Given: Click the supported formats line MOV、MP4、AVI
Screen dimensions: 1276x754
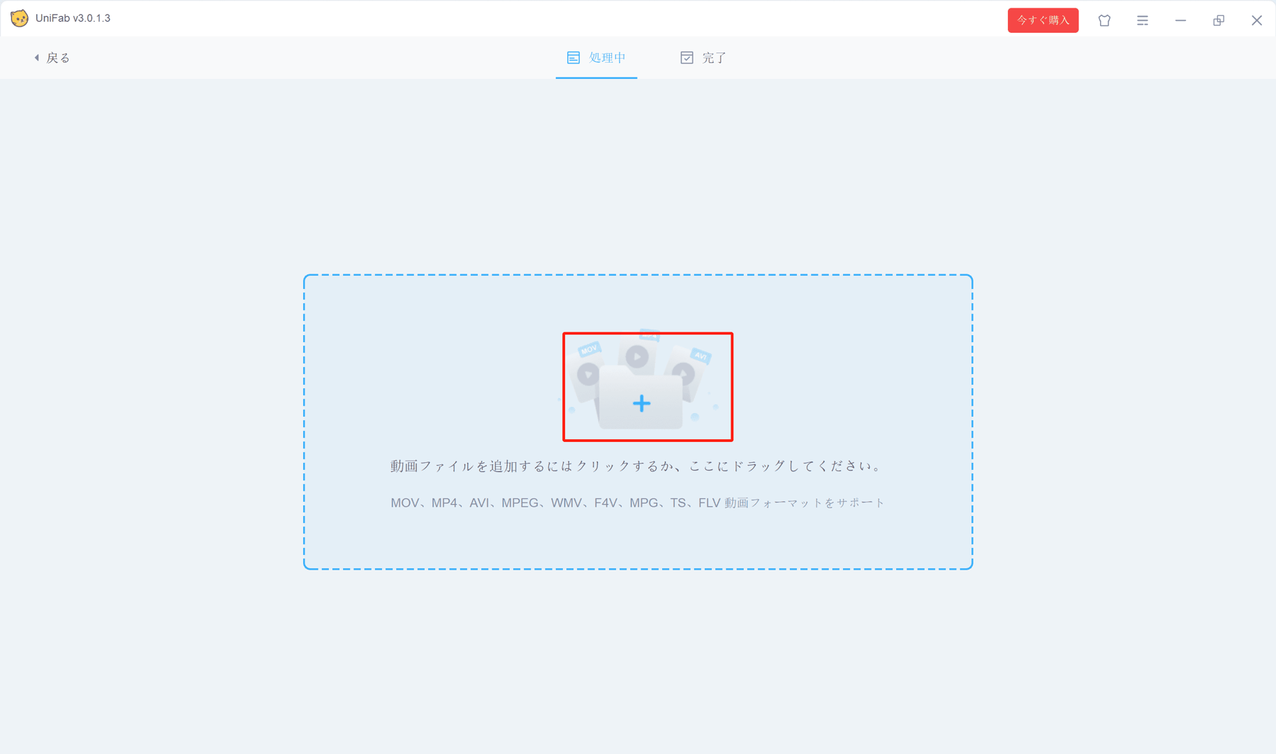Looking at the screenshot, I should pyautogui.click(x=638, y=503).
